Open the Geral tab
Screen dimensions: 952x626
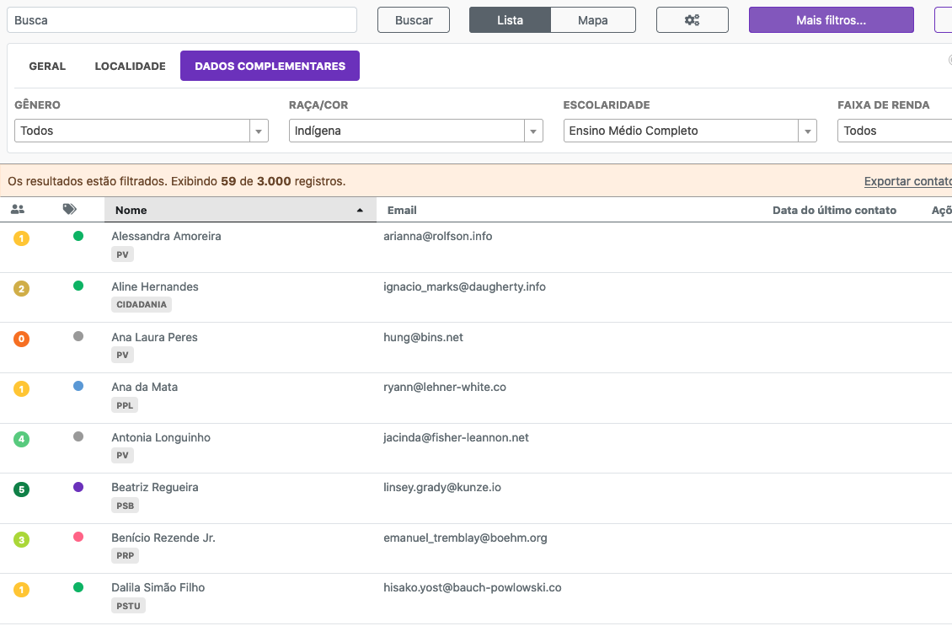click(x=47, y=66)
